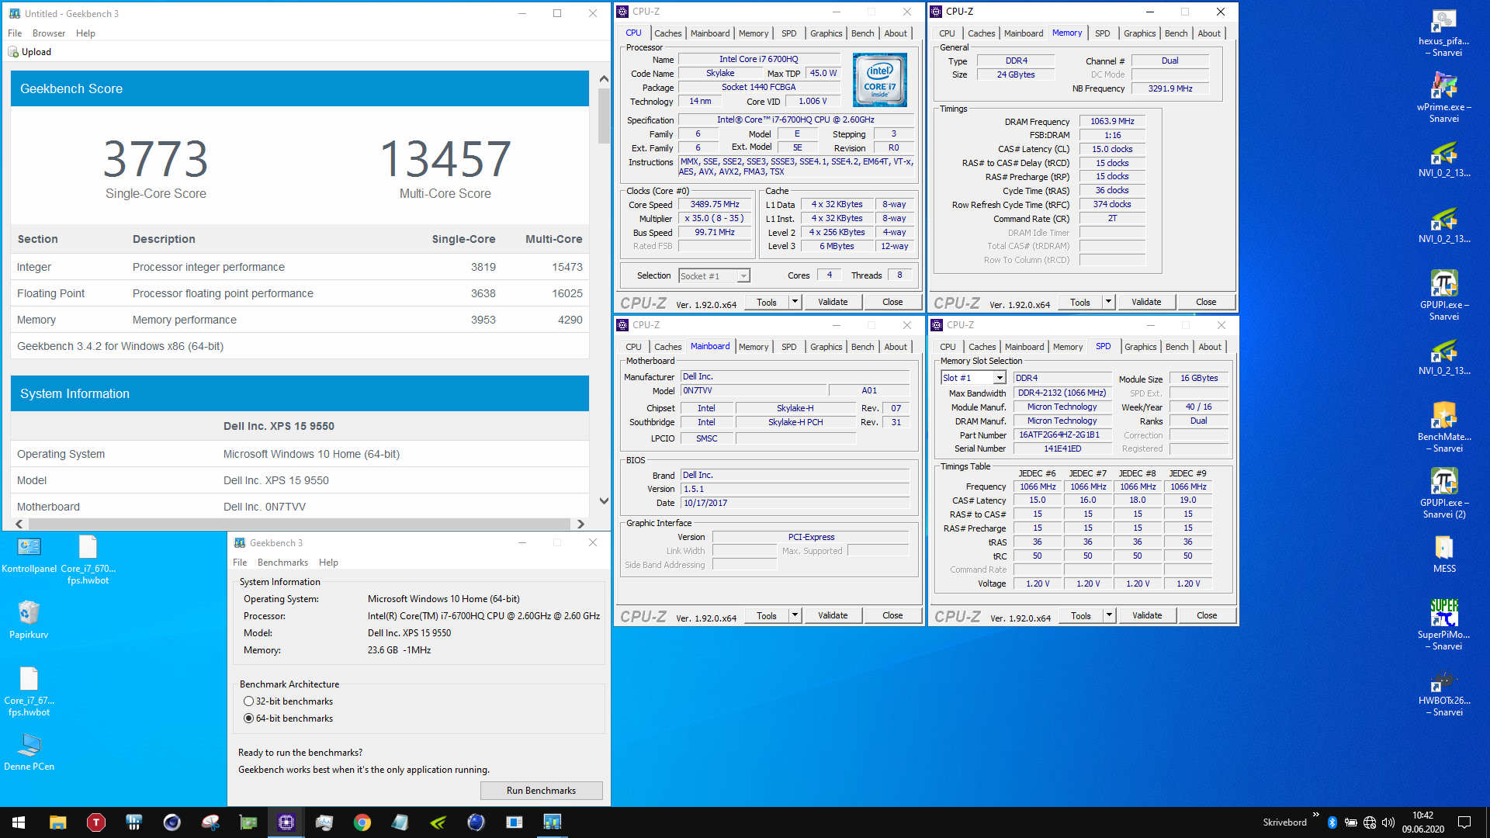Select the MESS folder icon on the desktop
The width and height of the screenshot is (1490, 838).
click(x=1443, y=549)
